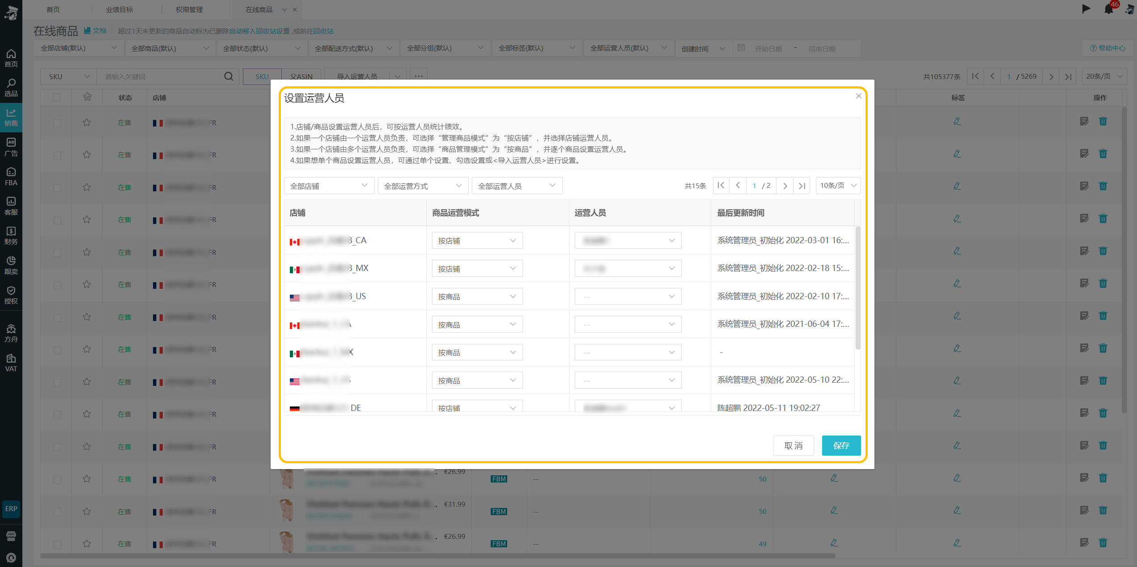Screen dimensions: 1137x567
Task: Switch to the 首页 tab
Action: (x=53, y=9)
